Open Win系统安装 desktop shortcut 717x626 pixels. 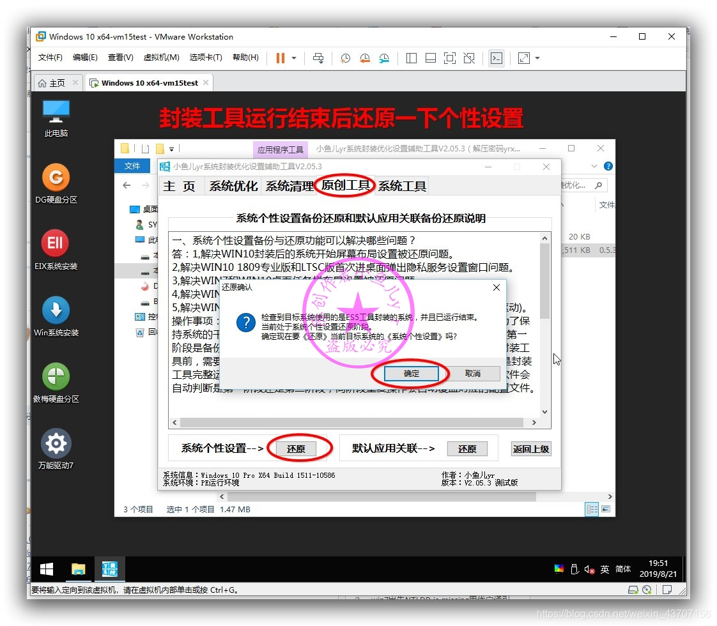(56, 316)
